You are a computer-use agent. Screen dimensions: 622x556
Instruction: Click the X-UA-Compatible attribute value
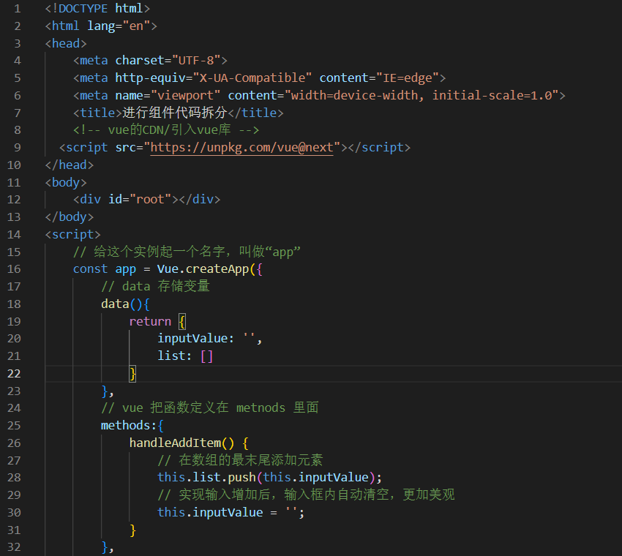point(252,78)
